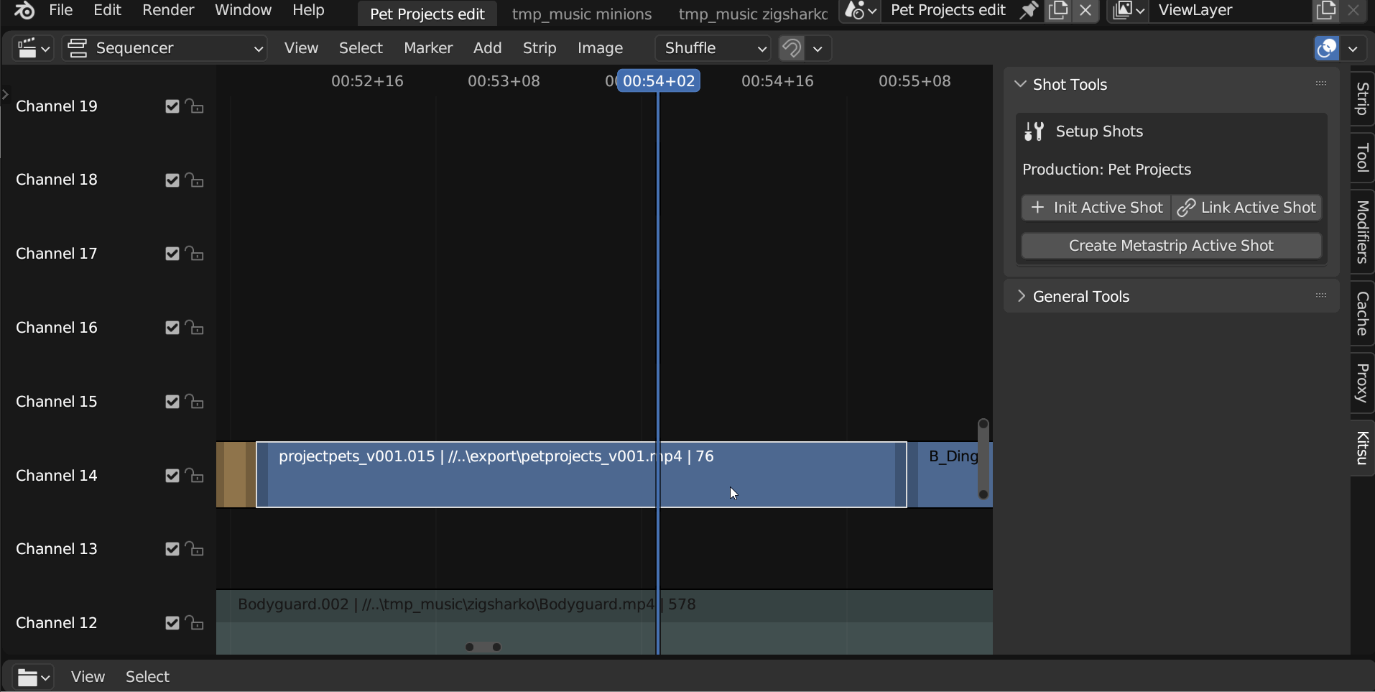Click the Blender logo icon
The image size is (1375, 692).
24,10
